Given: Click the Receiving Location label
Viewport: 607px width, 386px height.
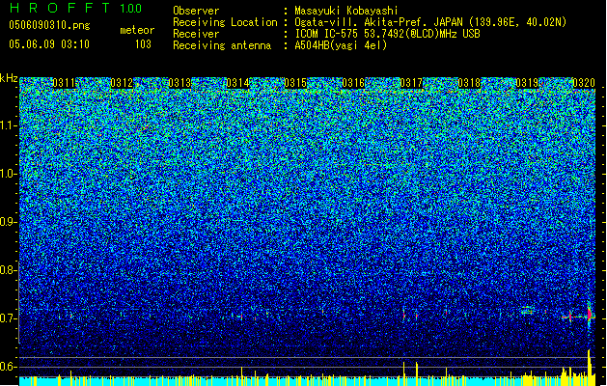Looking at the screenshot, I should tap(225, 22).
